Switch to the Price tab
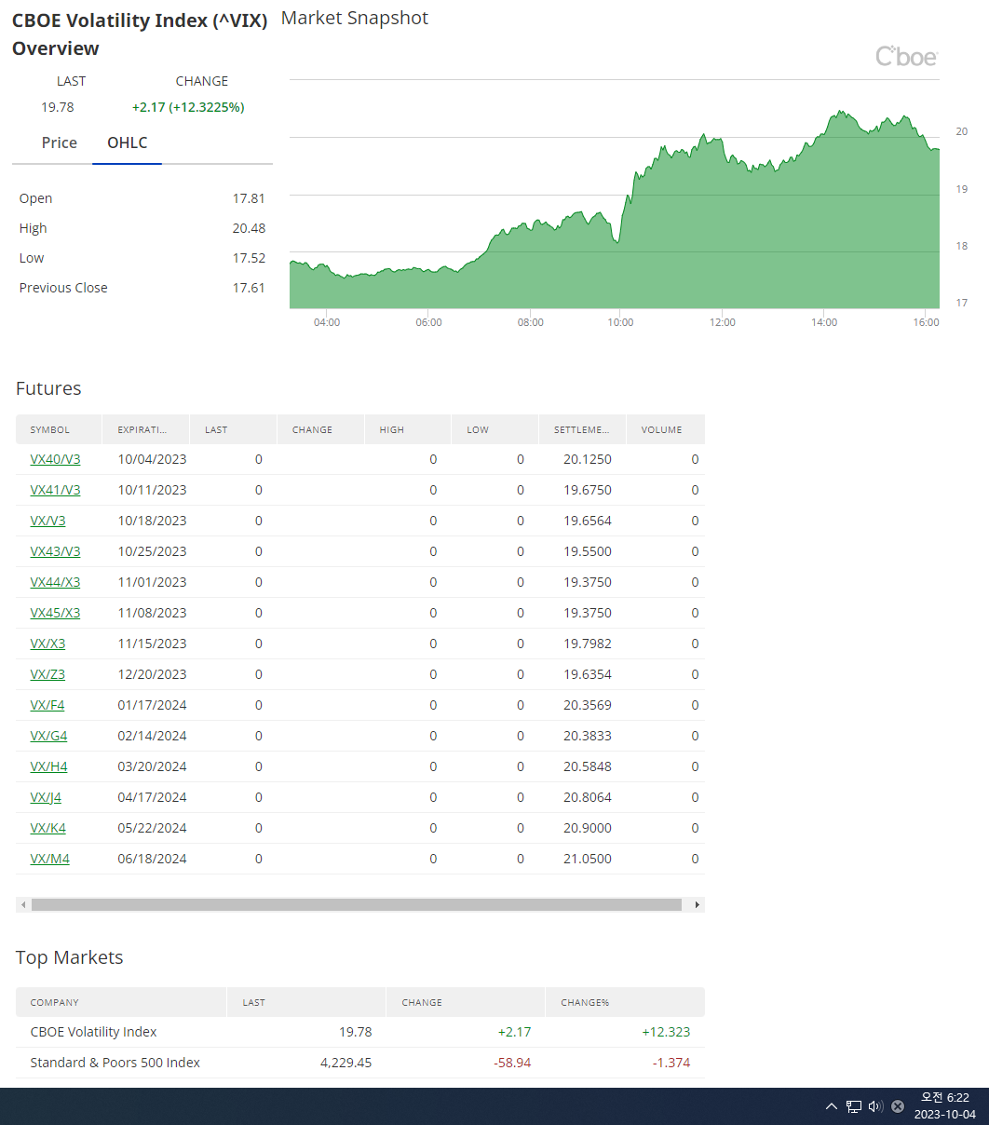This screenshot has width=989, height=1125. [x=60, y=142]
